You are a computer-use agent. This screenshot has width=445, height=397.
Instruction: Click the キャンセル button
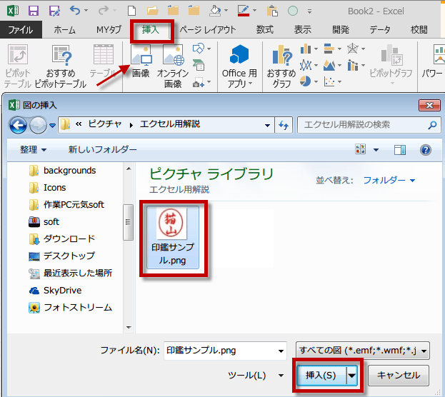coord(398,375)
